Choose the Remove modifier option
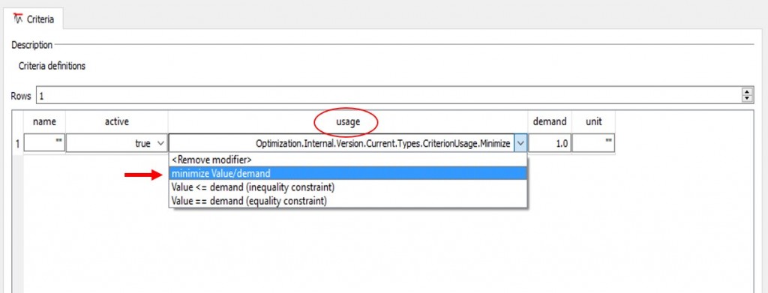This screenshot has height=293, width=768. click(348, 160)
